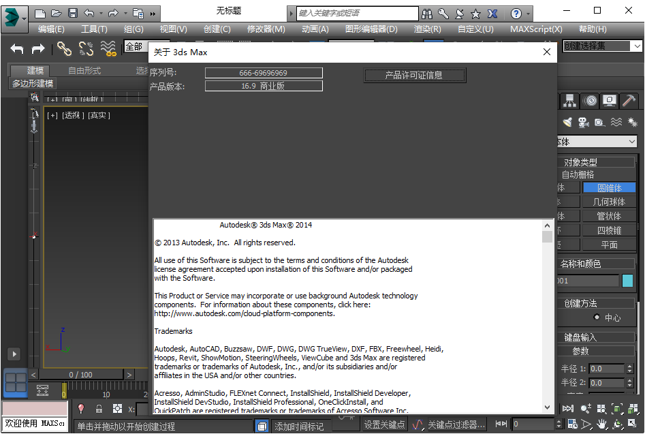Click the pink MAXScript listener mini box
Screen dimensions: 645x434
(x=35, y=409)
